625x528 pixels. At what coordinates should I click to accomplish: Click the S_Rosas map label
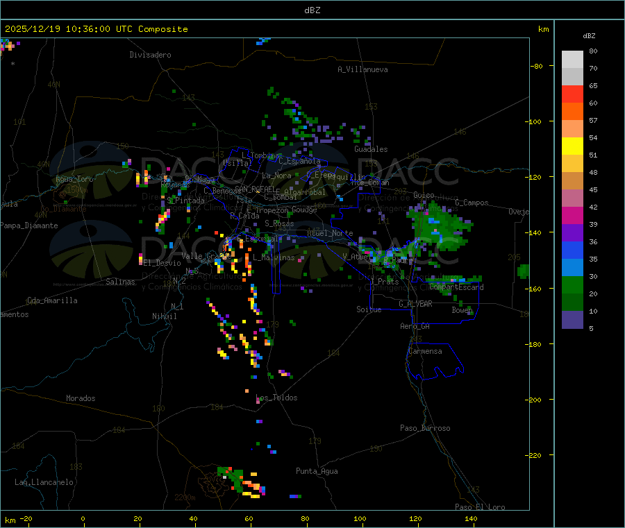(x=279, y=223)
